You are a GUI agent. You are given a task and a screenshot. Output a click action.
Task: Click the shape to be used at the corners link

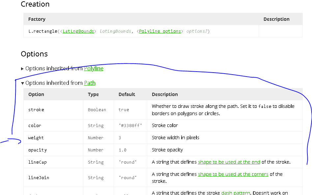(x=233, y=174)
